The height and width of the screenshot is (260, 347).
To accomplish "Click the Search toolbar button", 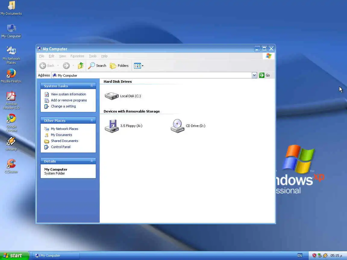I will point(97,66).
